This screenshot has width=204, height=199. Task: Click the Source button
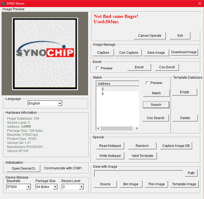[105, 184]
